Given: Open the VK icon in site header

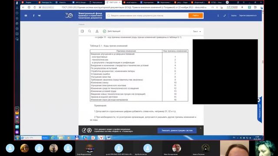Looking at the screenshot, I should pyautogui.click(x=40, y=16).
